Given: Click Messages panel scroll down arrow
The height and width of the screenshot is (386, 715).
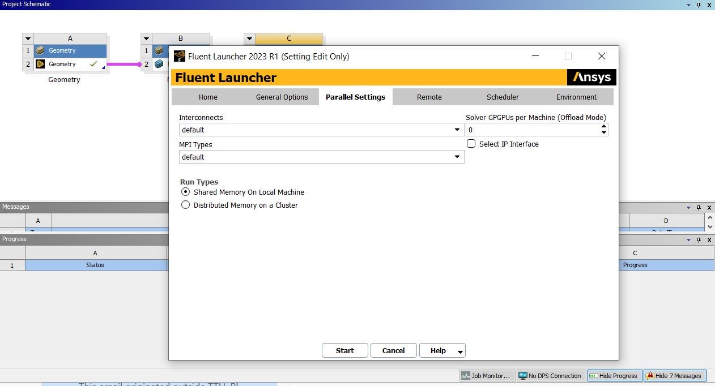Looking at the screenshot, I should click(710, 226).
